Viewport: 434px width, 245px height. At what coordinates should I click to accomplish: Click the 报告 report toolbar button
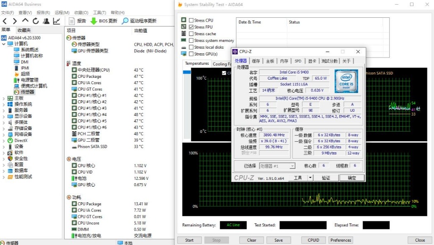pos(77,21)
